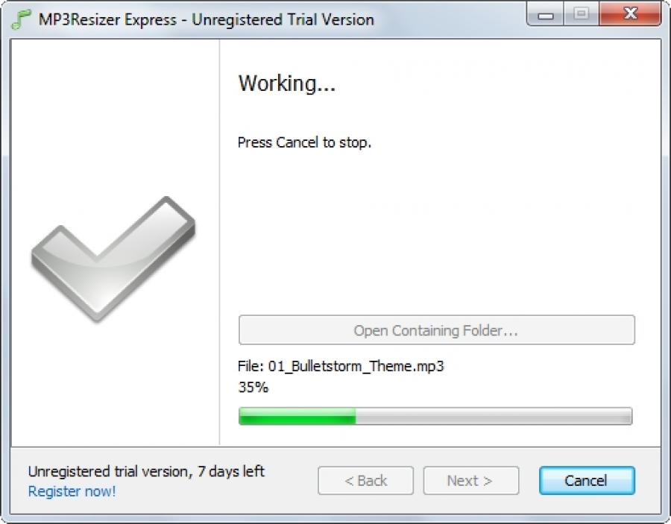This screenshot has height=524, width=671.
Task: Click the 'Press Cancel to stop.' text
Action: [x=304, y=142]
